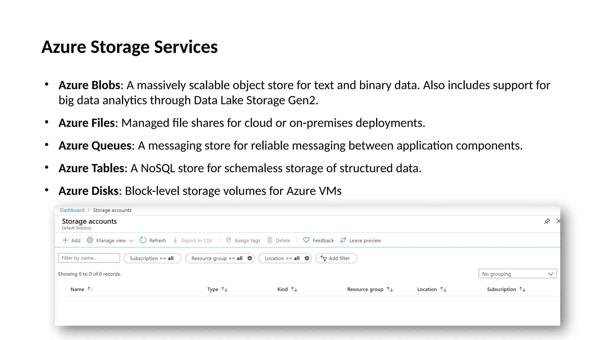Remove the Resource group filter
The width and height of the screenshot is (605, 340).
pos(250,258)
